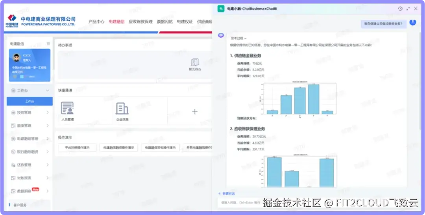Click the 数据洞察 menu icon

click(13, 191)
